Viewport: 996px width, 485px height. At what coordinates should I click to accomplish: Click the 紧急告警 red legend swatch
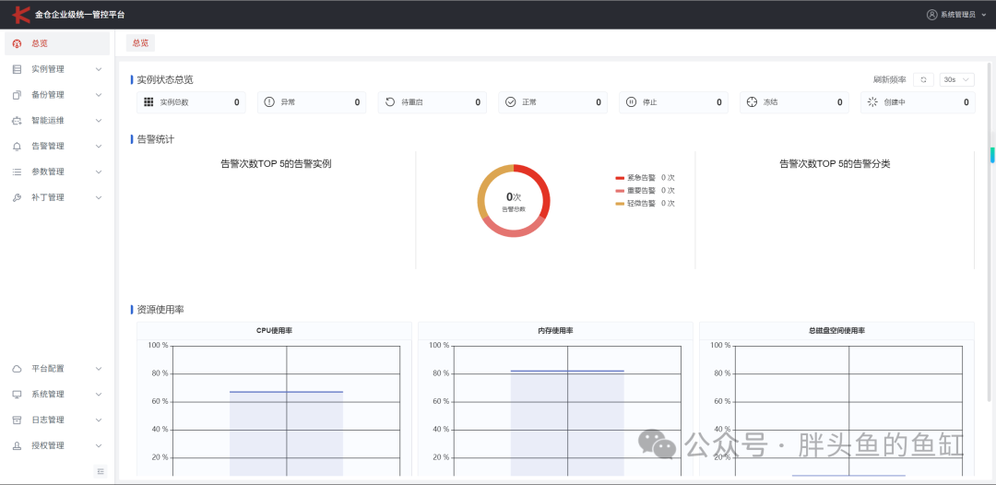[x=620, y=178]
